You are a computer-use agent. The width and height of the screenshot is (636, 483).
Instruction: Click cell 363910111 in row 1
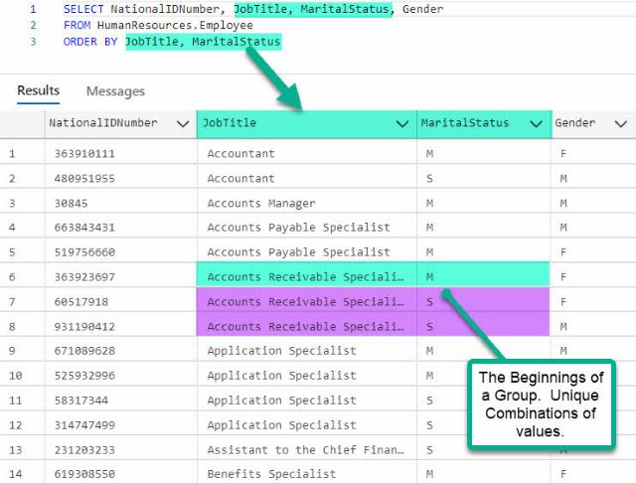click(x=84, y=154)
